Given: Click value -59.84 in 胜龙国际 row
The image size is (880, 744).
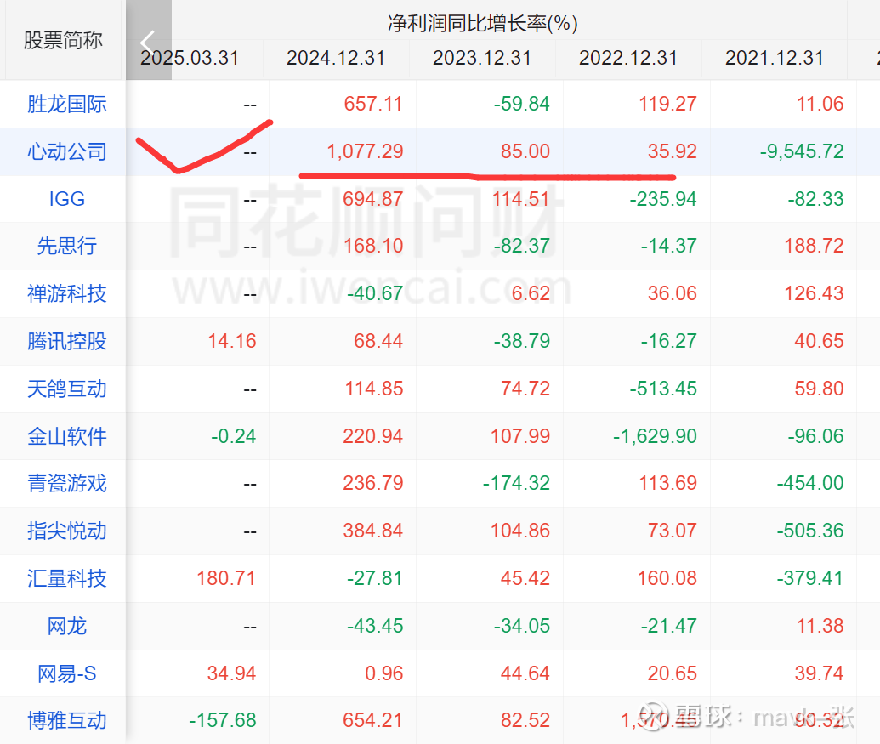Looking at the screenshot, I should pos(522,104).
